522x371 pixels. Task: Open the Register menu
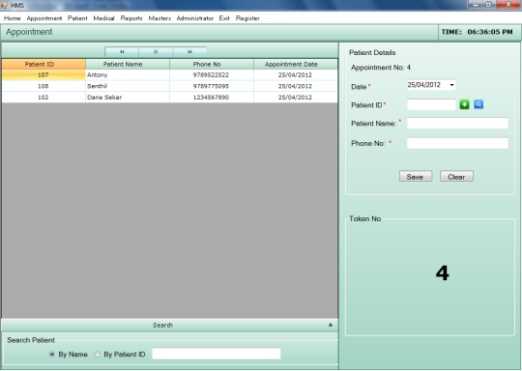click(247, 18)
